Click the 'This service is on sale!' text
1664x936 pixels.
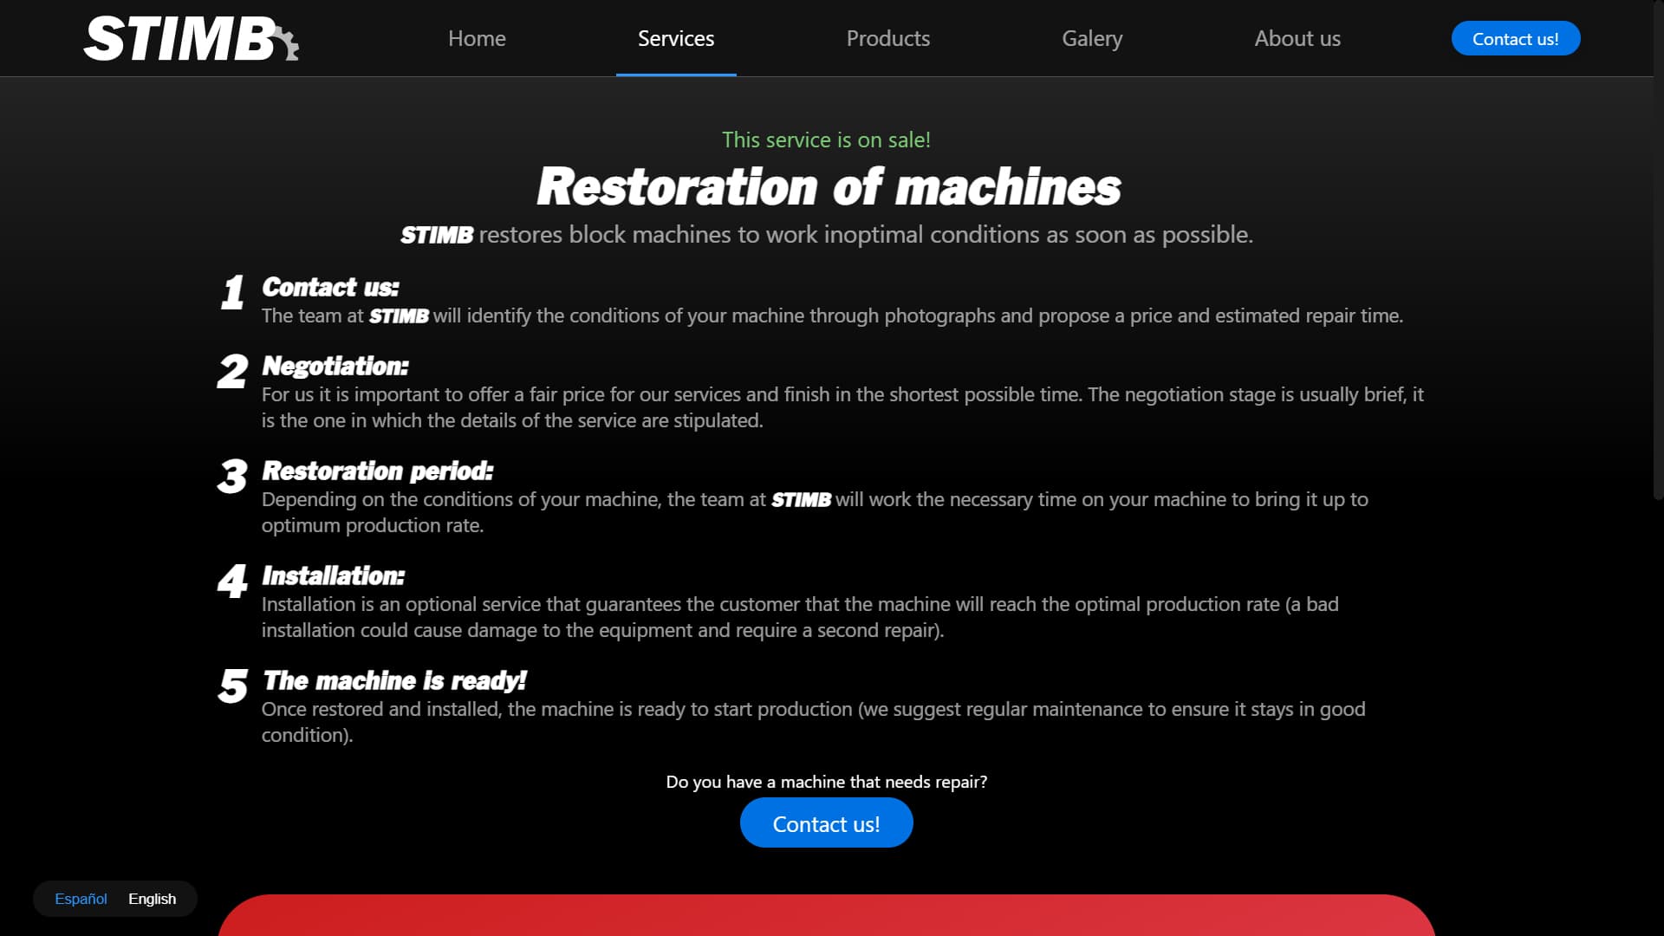[x=826, y=140]
